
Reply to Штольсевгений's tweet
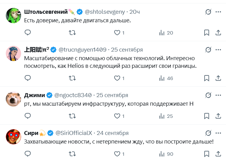[28, 33]
